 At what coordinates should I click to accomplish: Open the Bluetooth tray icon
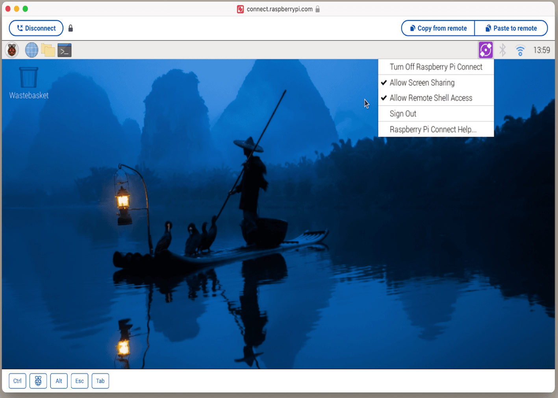click(502, 50)
